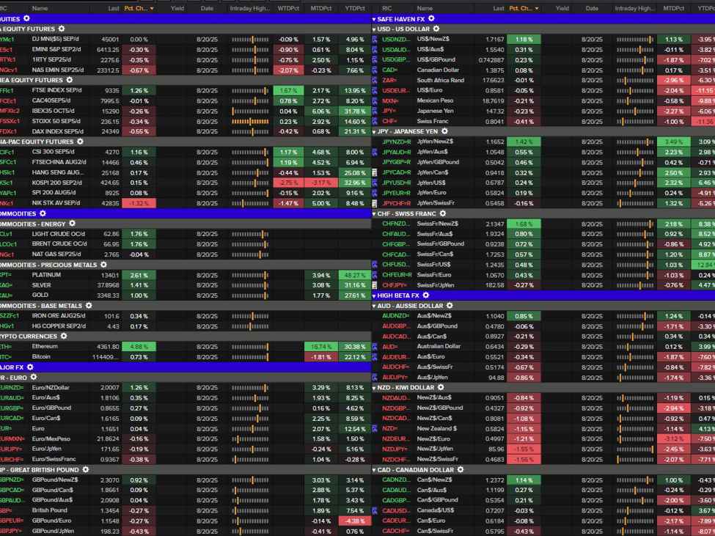Open Pct. Ch sort arrow in right panel header
This screenshot has height=536, width=715.
tap(537, 9)
